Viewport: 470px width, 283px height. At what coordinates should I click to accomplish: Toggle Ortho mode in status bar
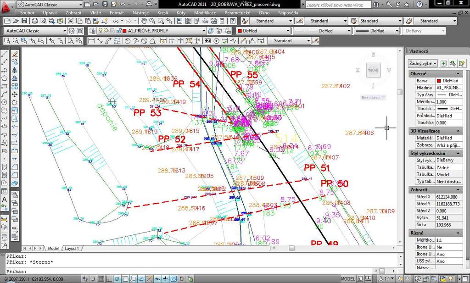(109, 279)
